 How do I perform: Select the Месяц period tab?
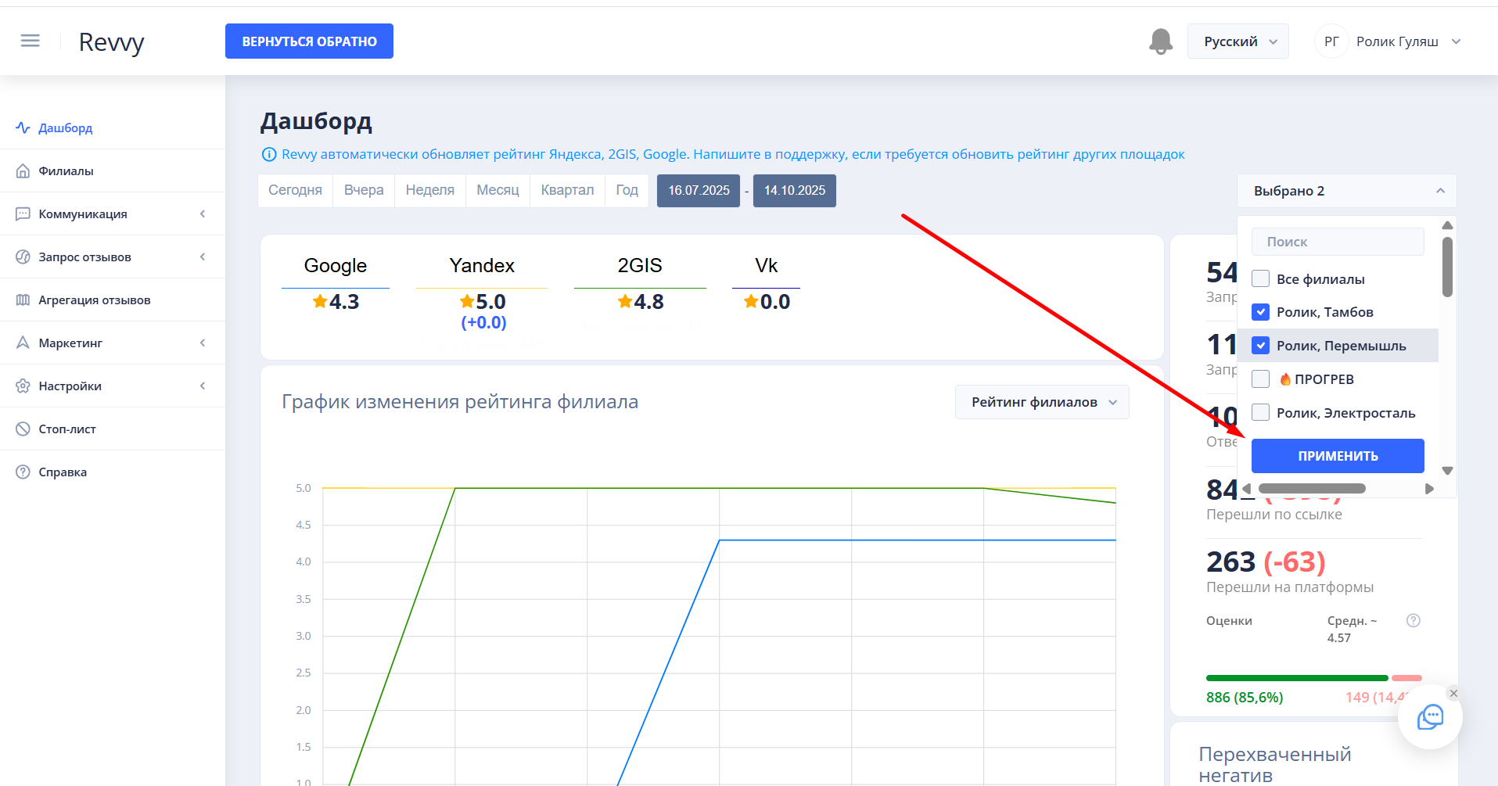pyautogui.click(x=498, y=190)
